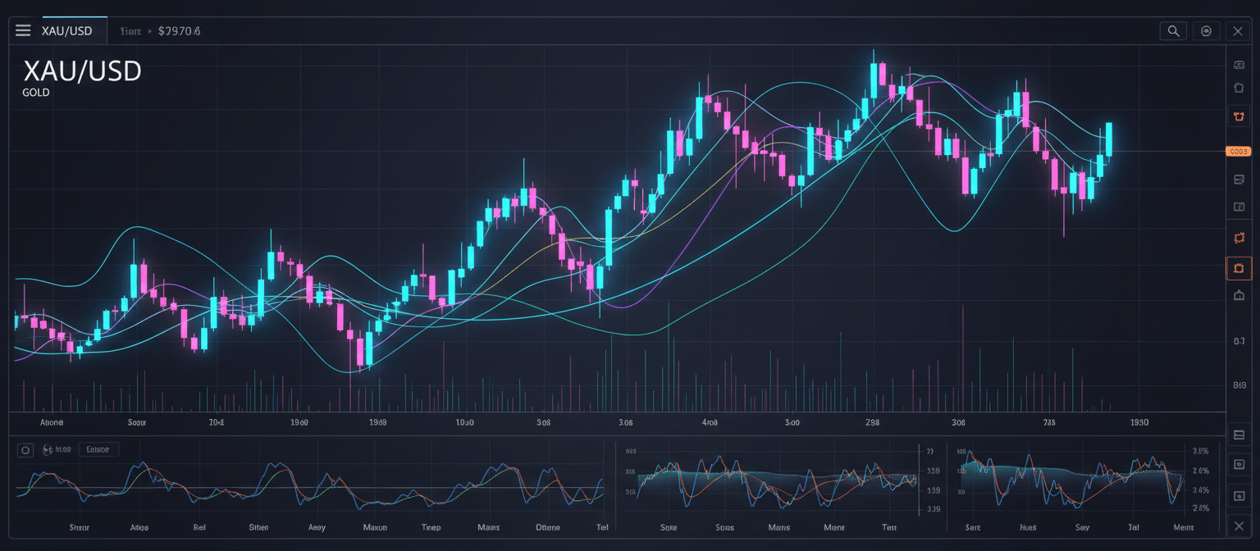Close the chart window with top X
The image size is (1260, 551).
tap(1238, 31)
